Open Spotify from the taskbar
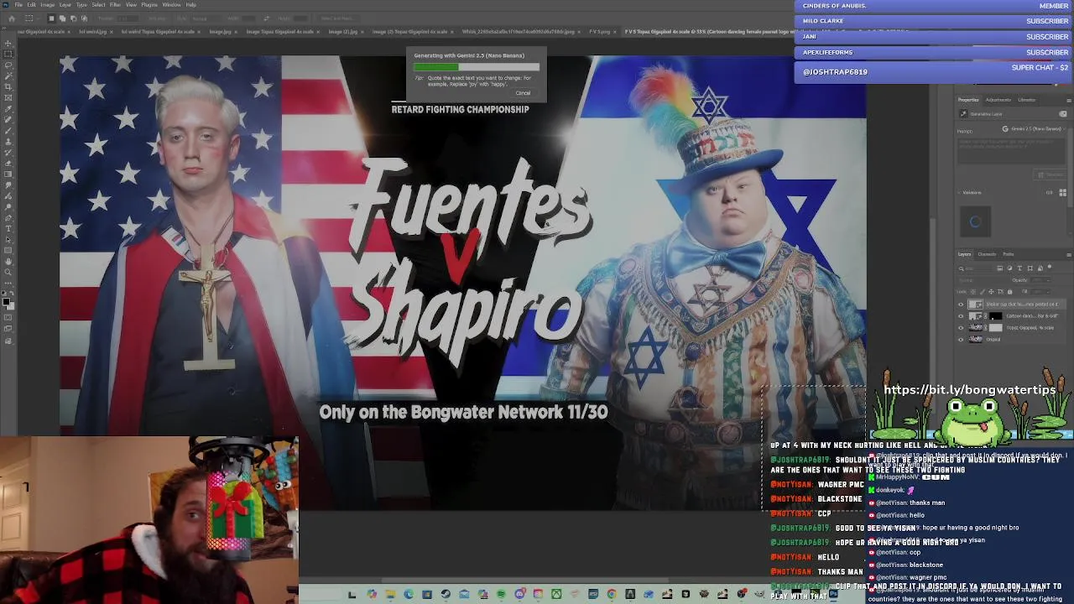Screen dimensions: 1074x604 (501, 594)
